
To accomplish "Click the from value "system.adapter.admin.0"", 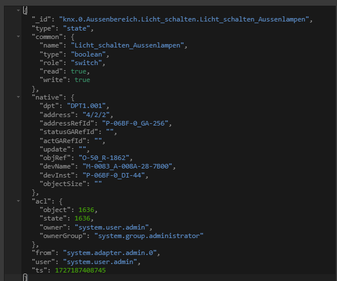I will point(110,253).
